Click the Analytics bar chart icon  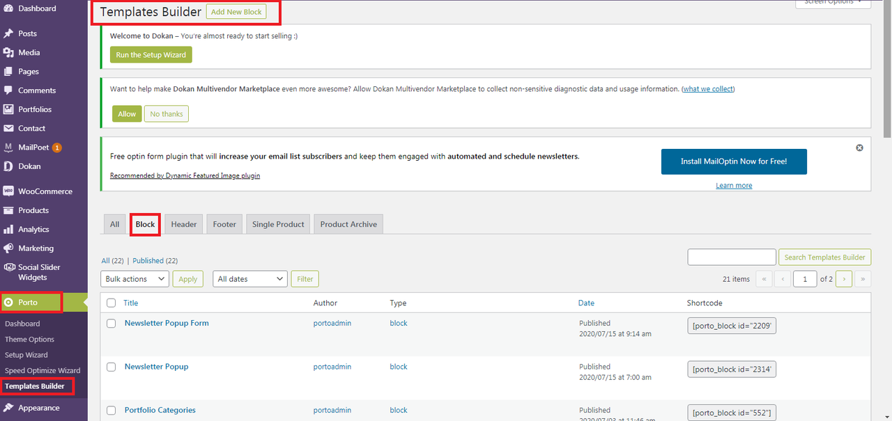[x=8, y=229]
